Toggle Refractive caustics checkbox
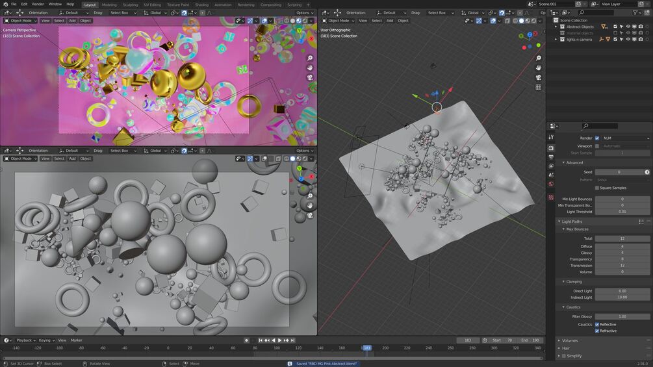653x367 pixels. pos(597,331)
